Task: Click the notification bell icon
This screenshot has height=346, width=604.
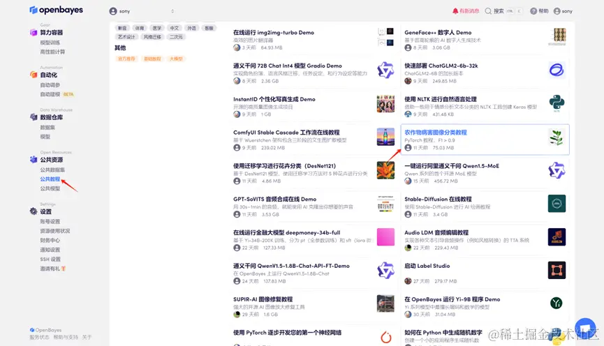Action: (x=455, y=11)
